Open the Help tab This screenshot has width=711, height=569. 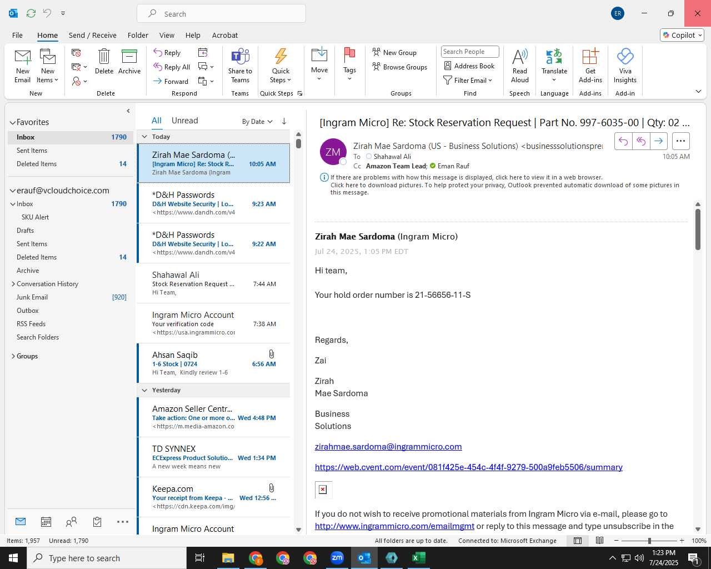(x=193, y=35)
